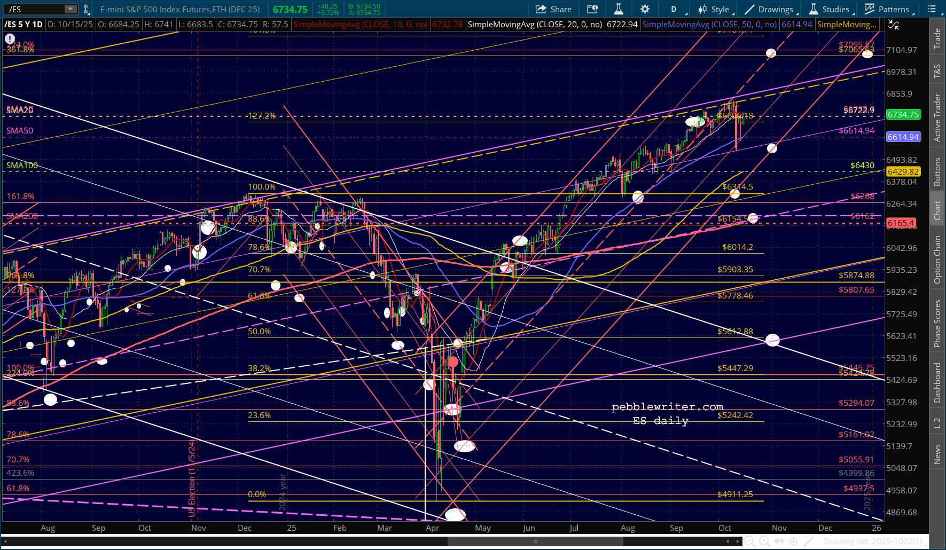This screenshot has height=550, width=946.
Task: Zoom out using the minus magnifier
Action: [750, 541]
